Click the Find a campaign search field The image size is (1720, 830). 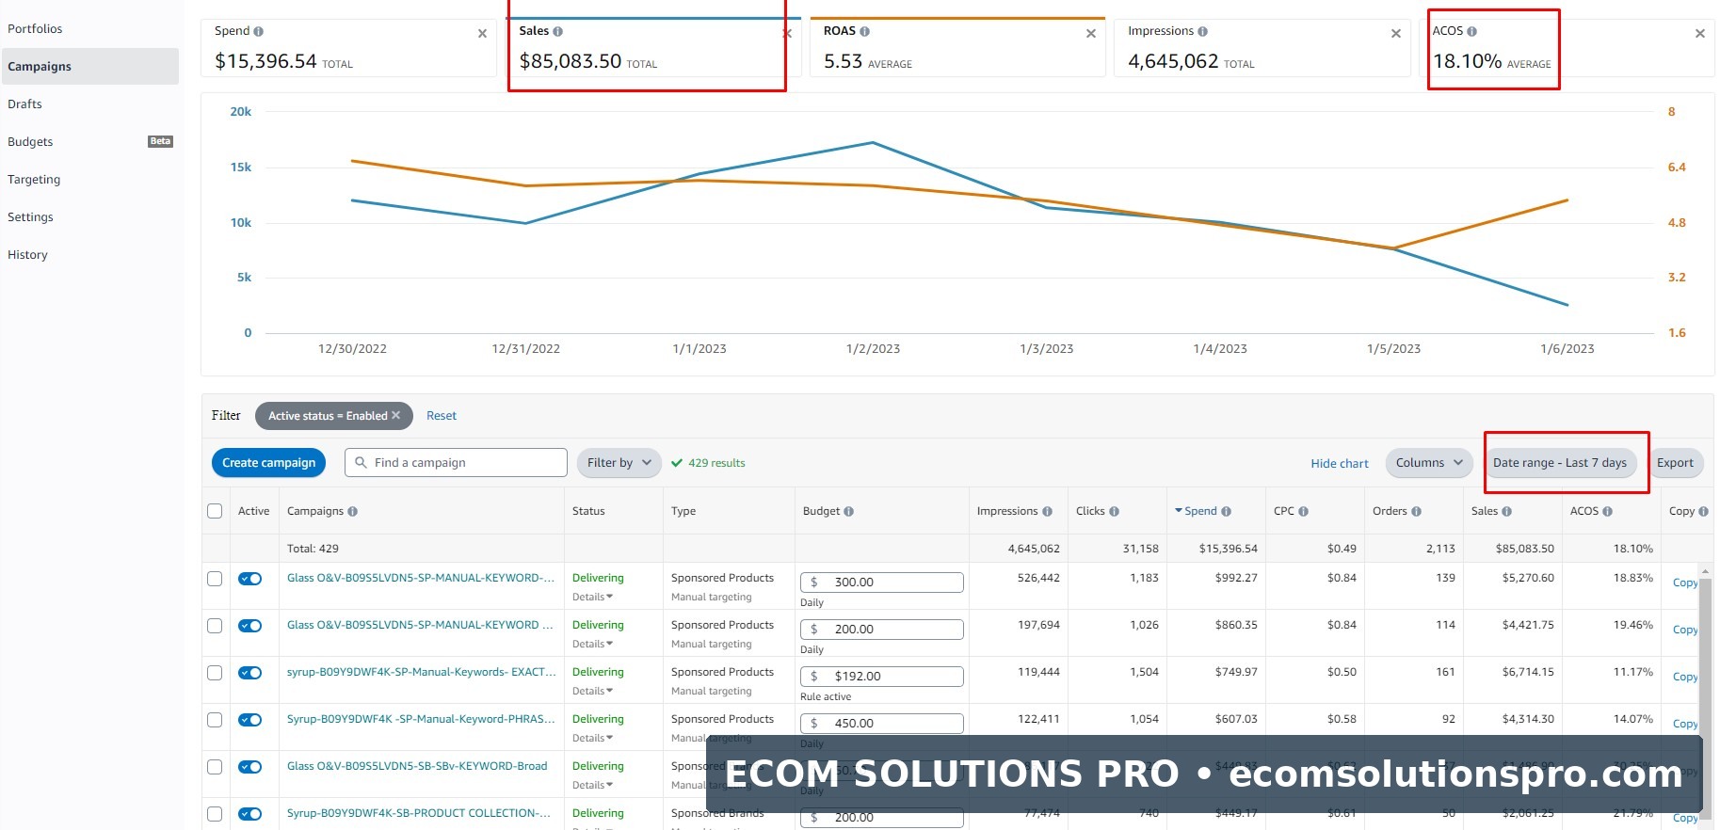click(x=457, y=462)
